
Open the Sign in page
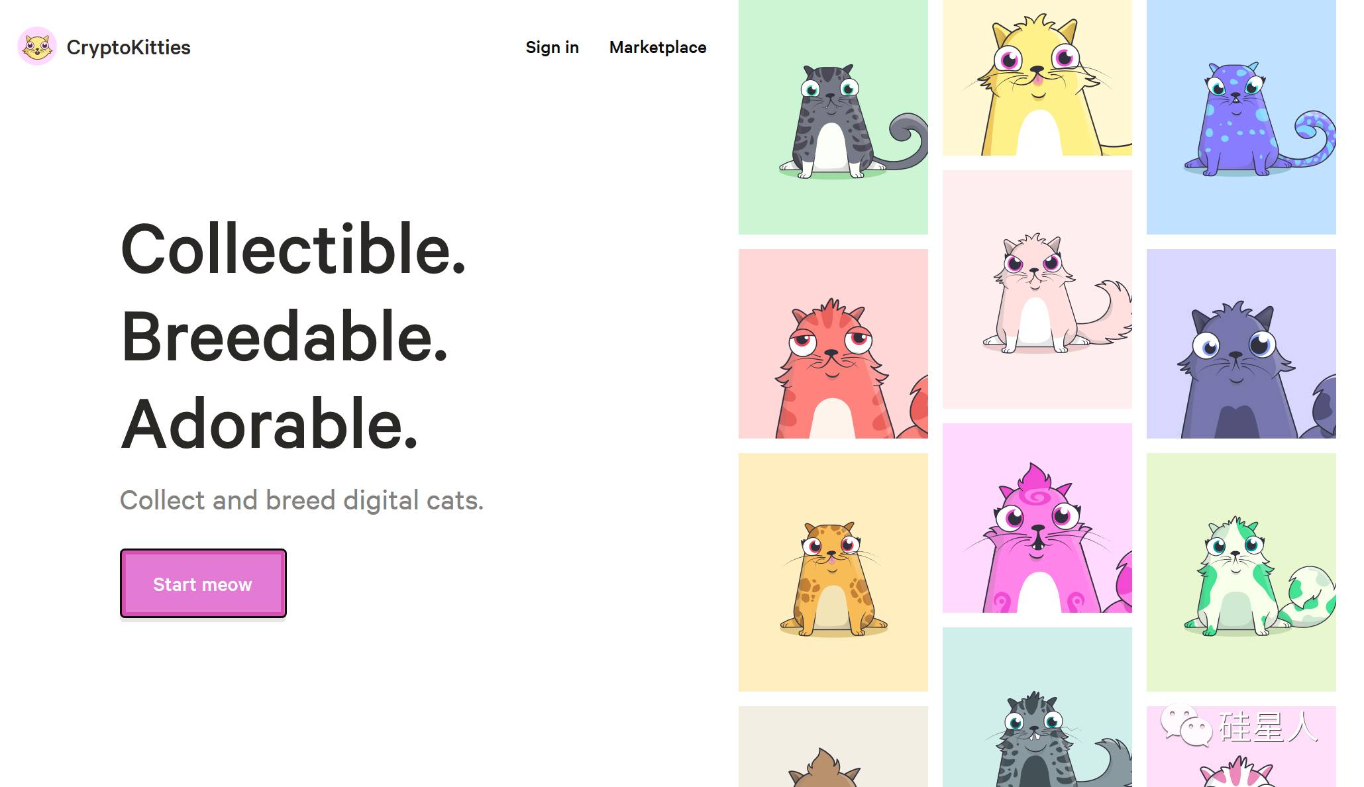[x=552, y=48]
